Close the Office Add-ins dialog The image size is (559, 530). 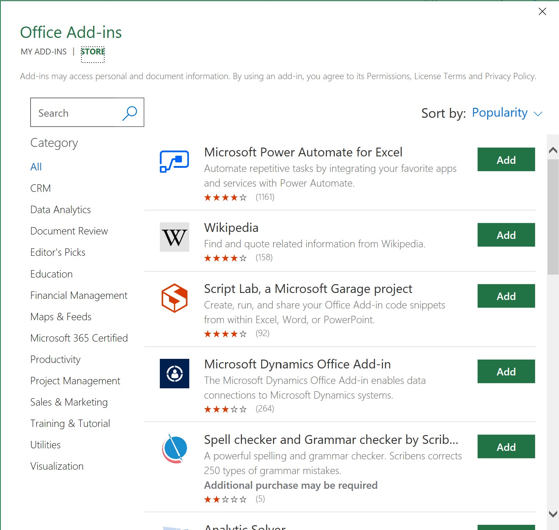542,11
